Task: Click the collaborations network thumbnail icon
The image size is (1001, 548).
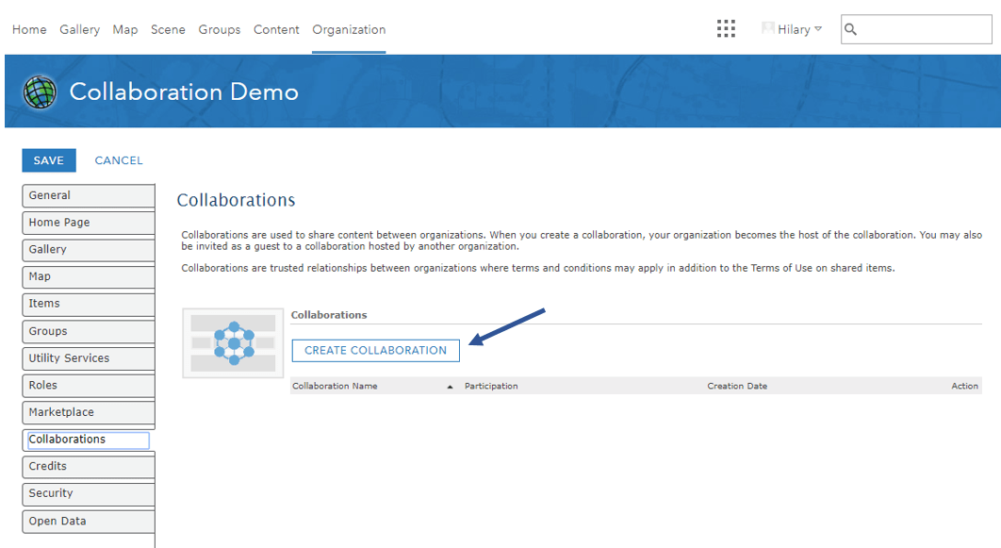Action: (233, 342)
